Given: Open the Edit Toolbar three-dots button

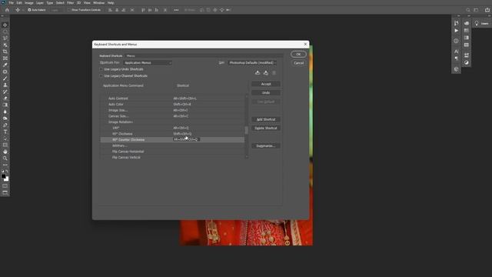Looking at the screenshot, I should click(5, 165).
